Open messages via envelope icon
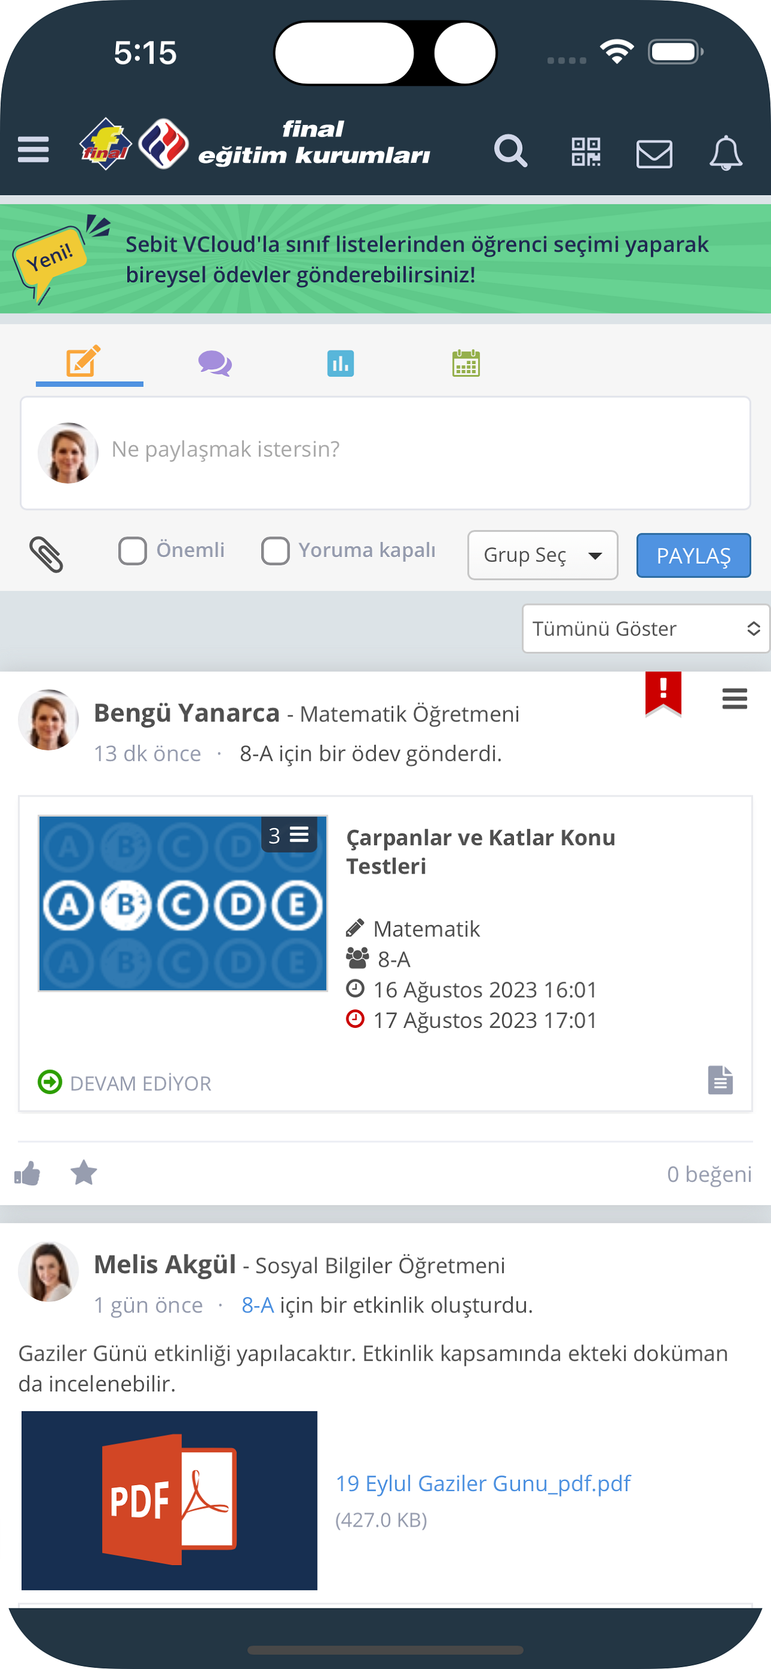 click(654, 154)
